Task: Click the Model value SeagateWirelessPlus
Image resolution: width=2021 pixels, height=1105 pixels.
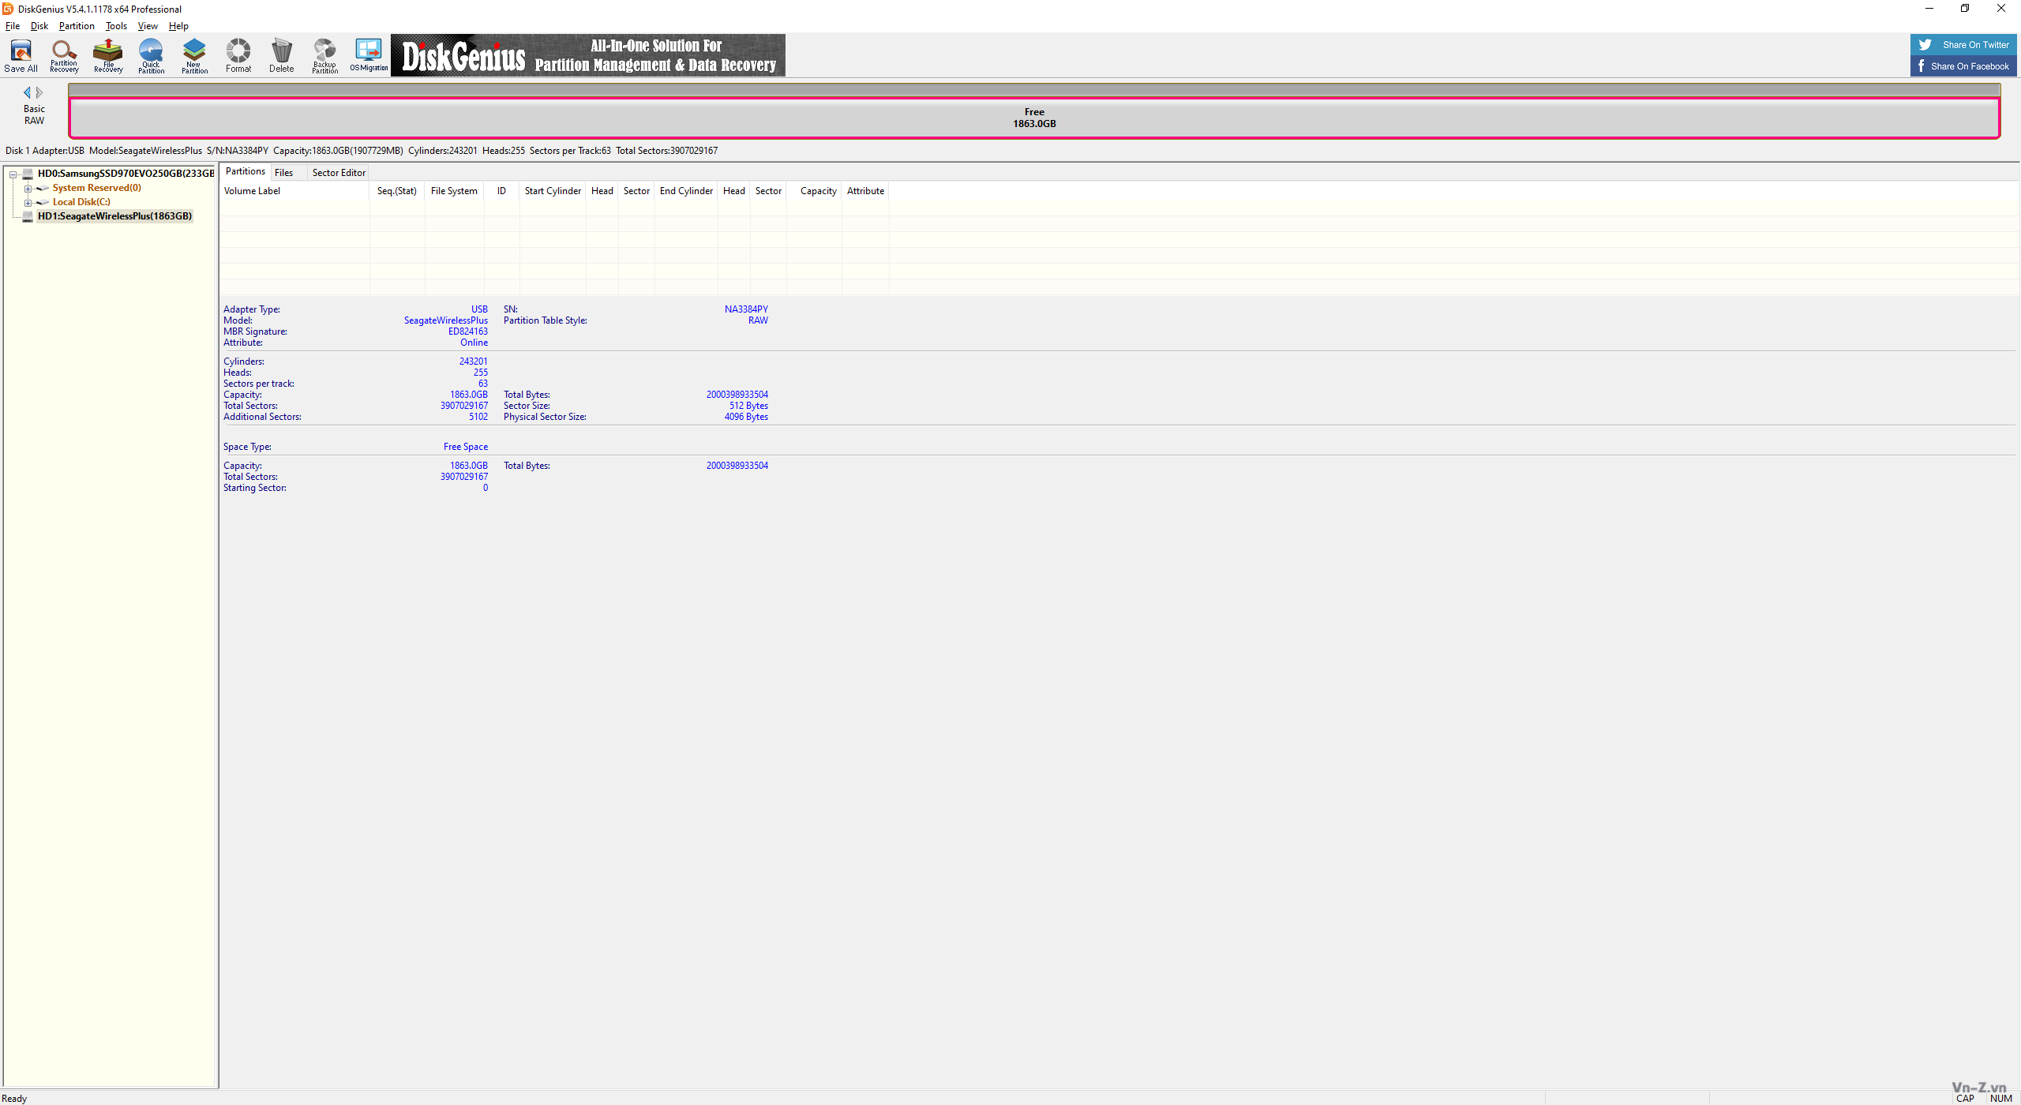Action: (446, 320)
